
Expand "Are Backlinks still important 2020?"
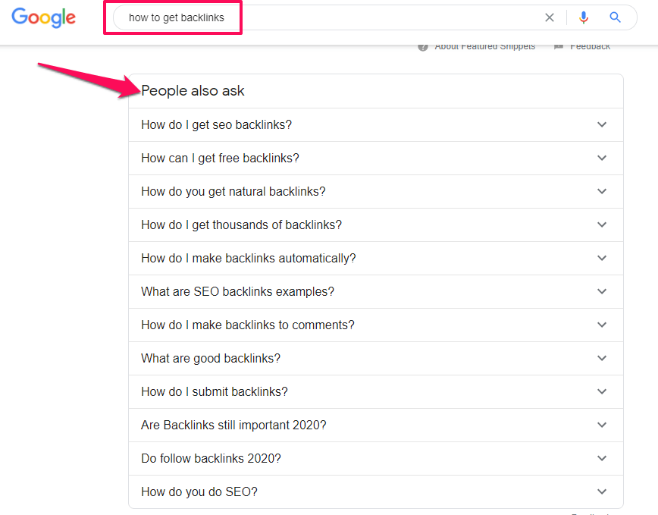tap(233, 426)
